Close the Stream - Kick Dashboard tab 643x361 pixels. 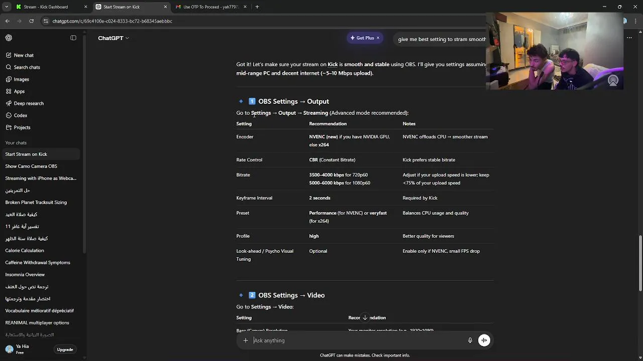point(85,7)
